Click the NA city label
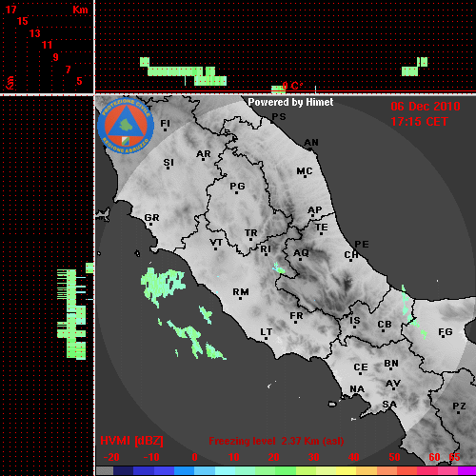Screen dimensions: 476x476 (x=357, y=389)
